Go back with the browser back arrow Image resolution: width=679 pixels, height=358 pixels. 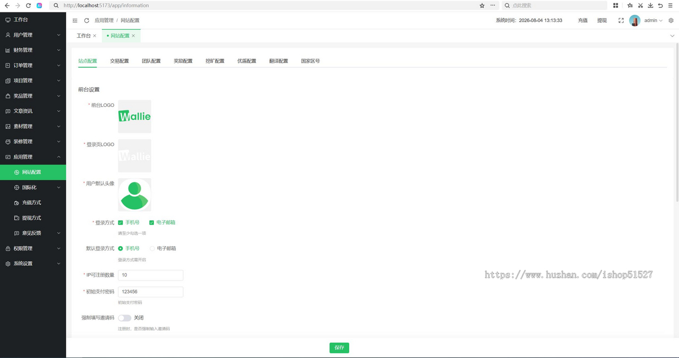pyautogui.click(x=7, y=6)
